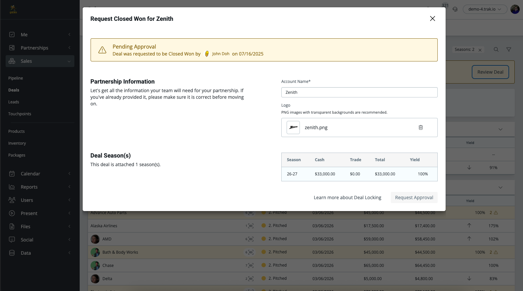
Task: Click the Yield column header in modal table
Action: point(415,160)
